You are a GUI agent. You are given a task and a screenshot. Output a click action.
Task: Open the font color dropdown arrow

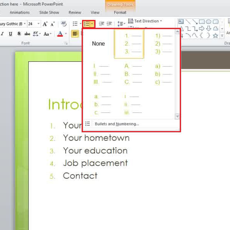66,34
